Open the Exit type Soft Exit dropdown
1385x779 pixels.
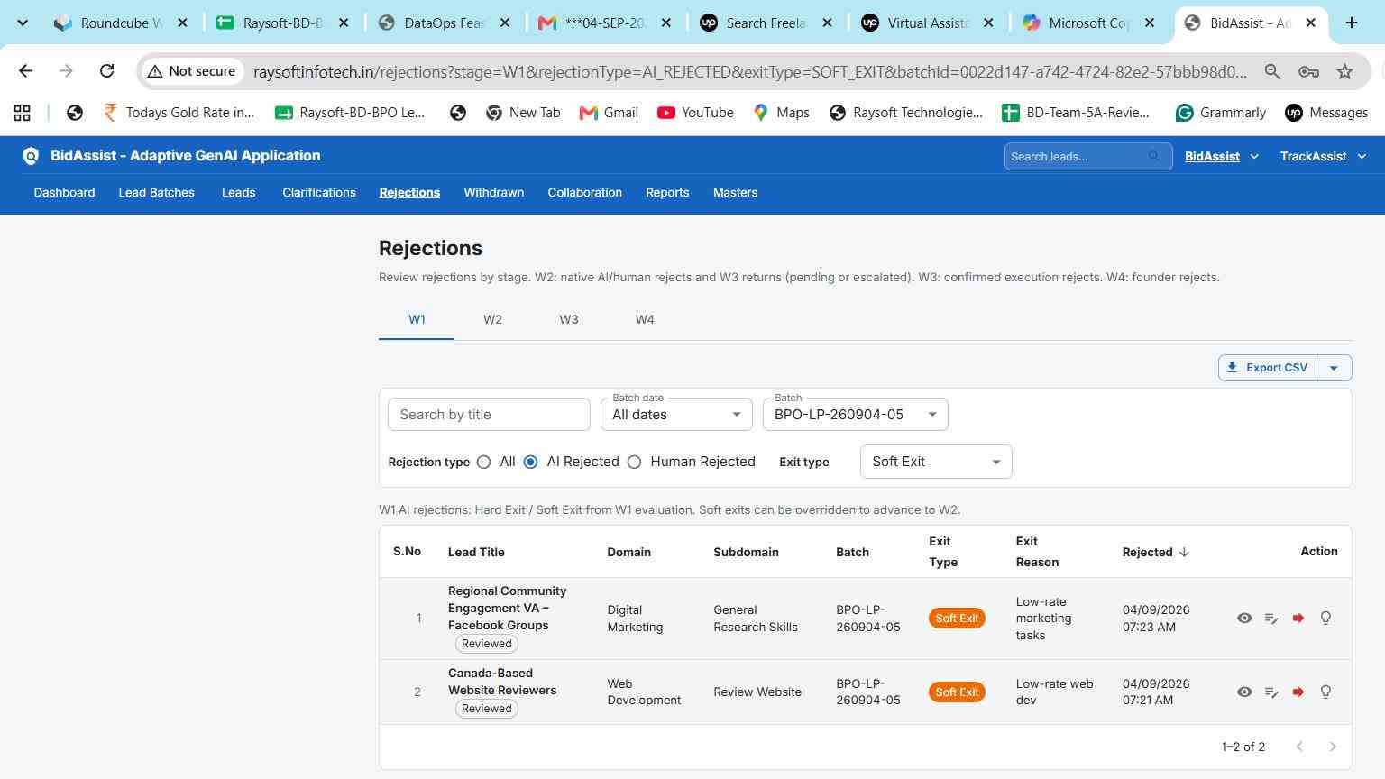[936, 462]
